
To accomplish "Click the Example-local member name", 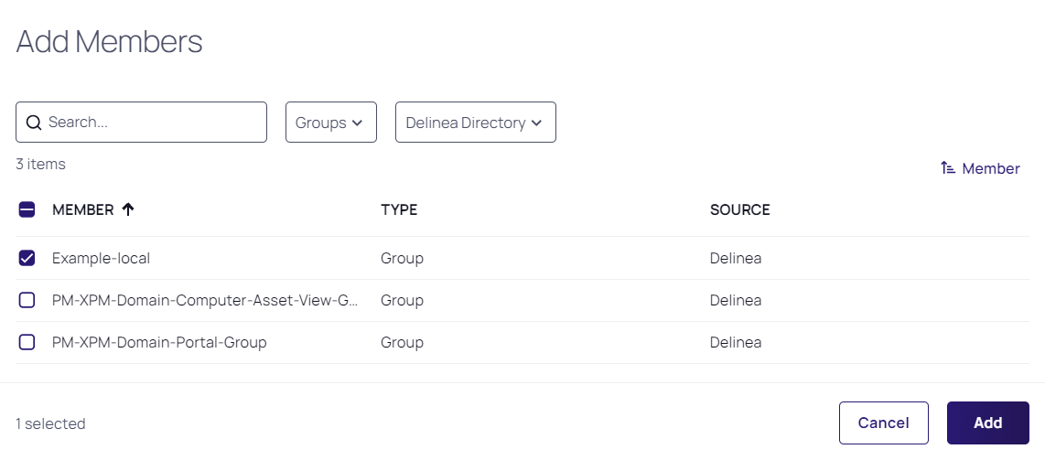I will pyautogui.click(x=101, y=258).
